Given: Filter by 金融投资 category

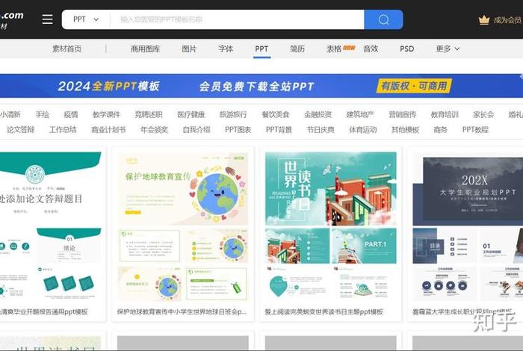Looking at the screenshot, I should click(318, 114).
